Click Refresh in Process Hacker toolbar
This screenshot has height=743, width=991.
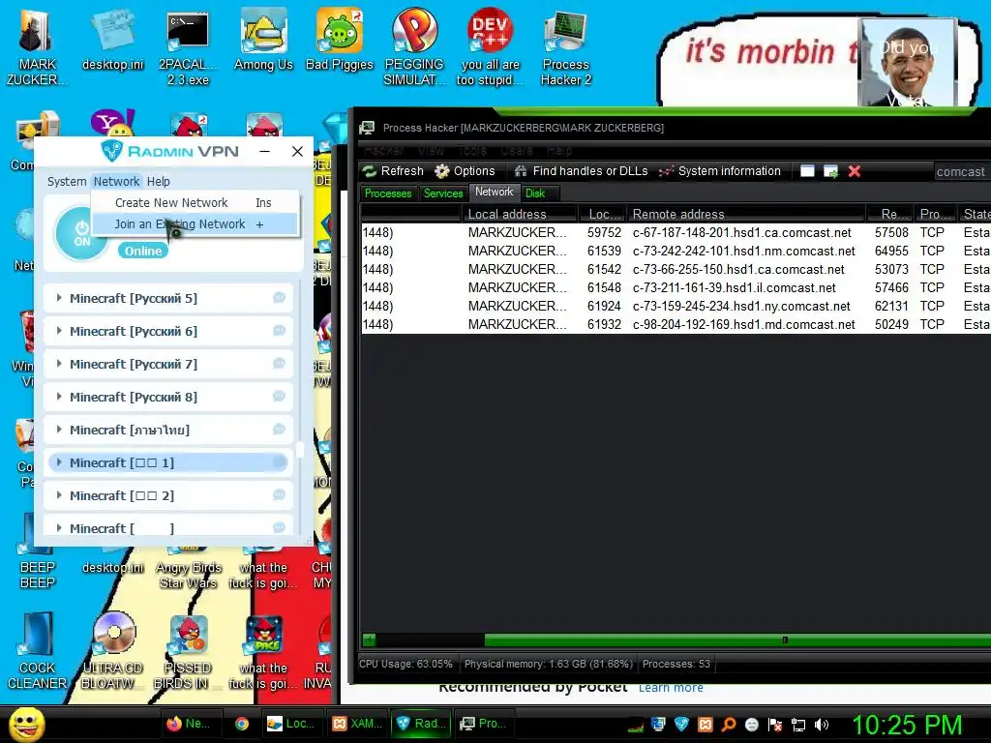point(393,171)
